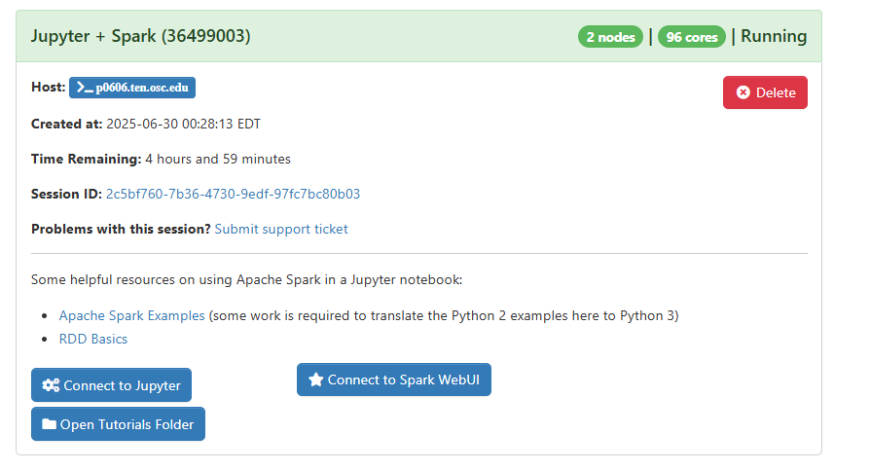This screenshot has height=471, width=870.
Task: Submit support ticket link
Action: tap(281, 229)
